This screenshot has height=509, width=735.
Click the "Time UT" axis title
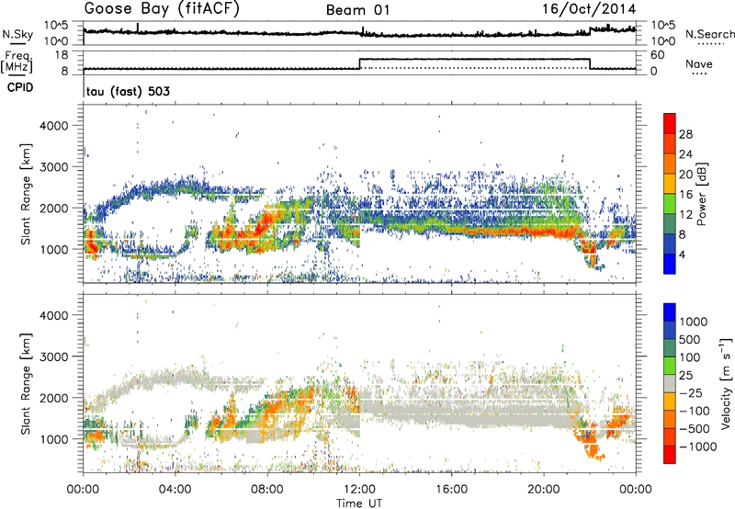pos(359,503)
